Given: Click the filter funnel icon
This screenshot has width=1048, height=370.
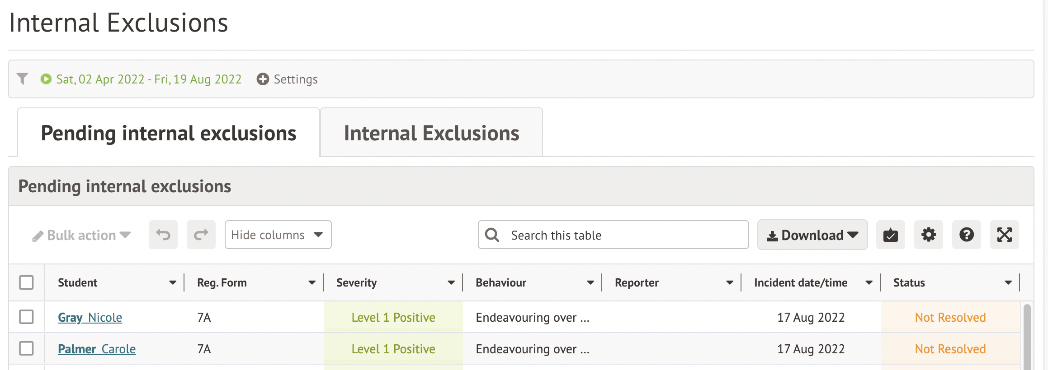Looking at the screenshot, I should (22, 79).
